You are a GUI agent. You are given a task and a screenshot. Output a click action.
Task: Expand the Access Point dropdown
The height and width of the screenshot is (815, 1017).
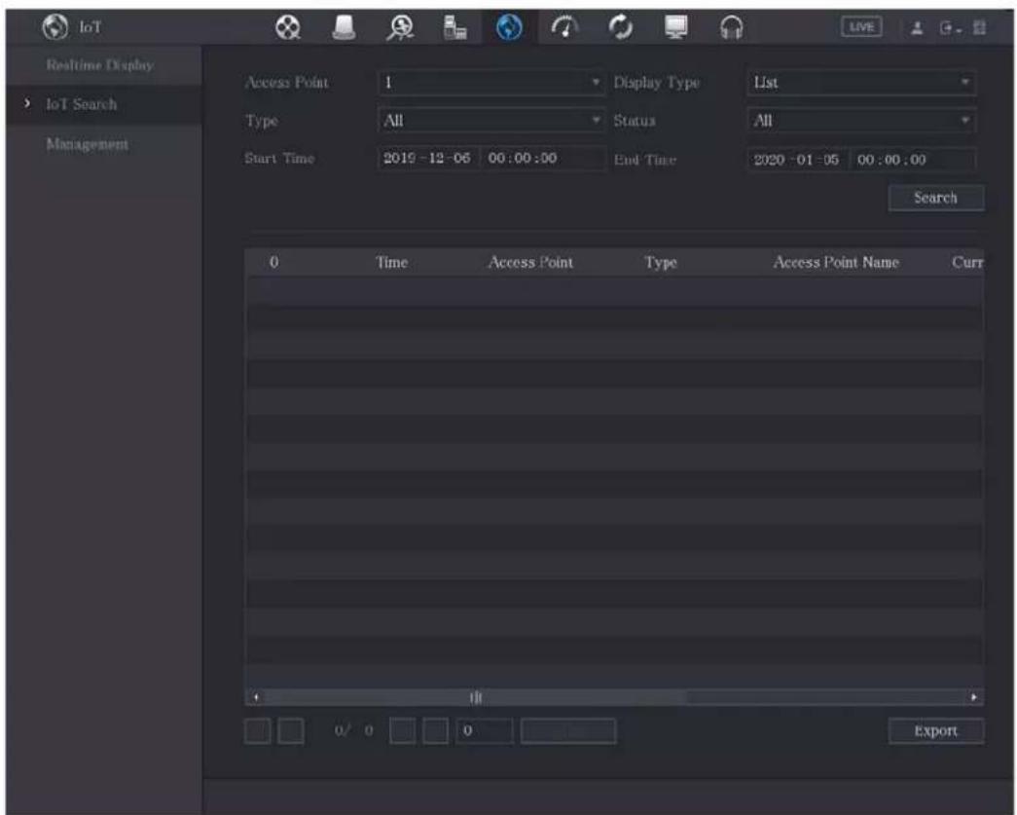[x=491, y=83]
